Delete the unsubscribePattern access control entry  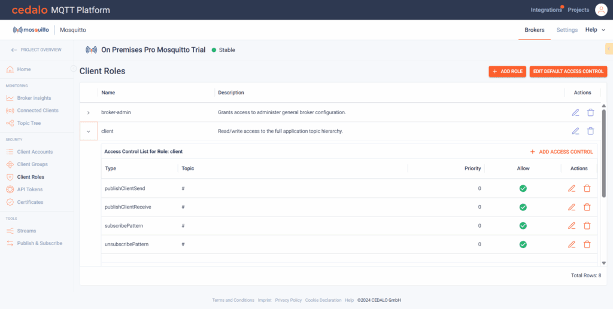pyautogui.click(x=587, y=244)
